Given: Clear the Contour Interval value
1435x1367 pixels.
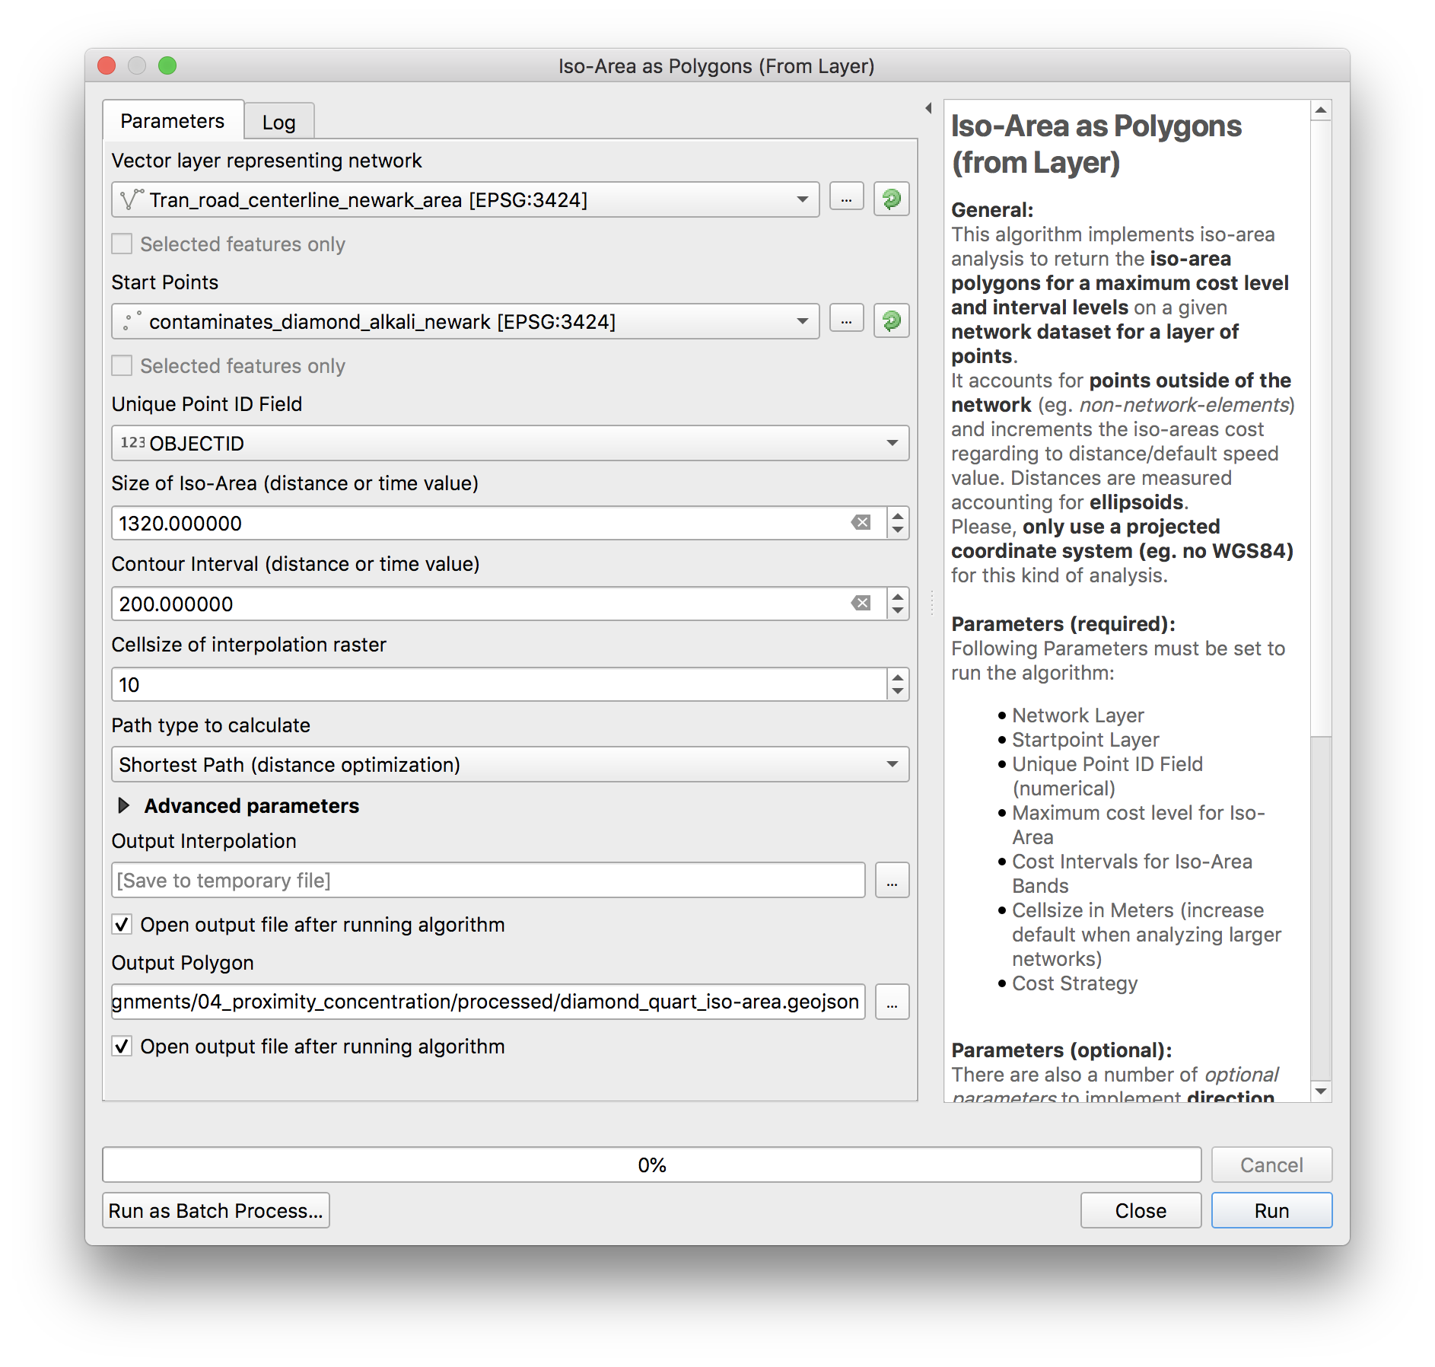Looking at the screenshot, I should 861,604.
